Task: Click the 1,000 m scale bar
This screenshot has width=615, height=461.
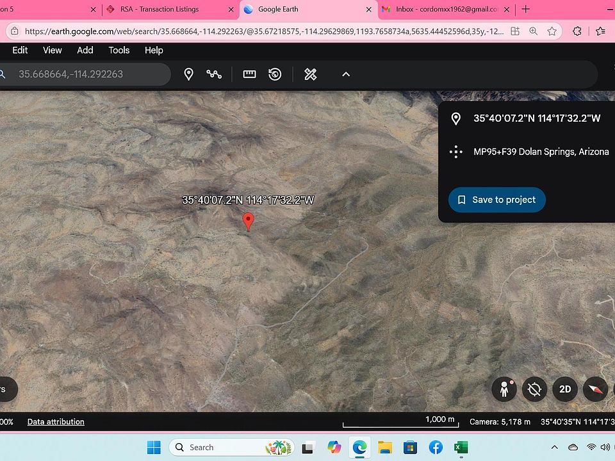Action: 400,422
